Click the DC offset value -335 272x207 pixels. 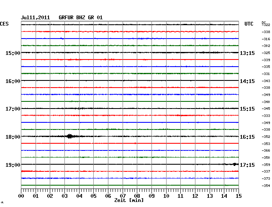(x=266, y=67)
